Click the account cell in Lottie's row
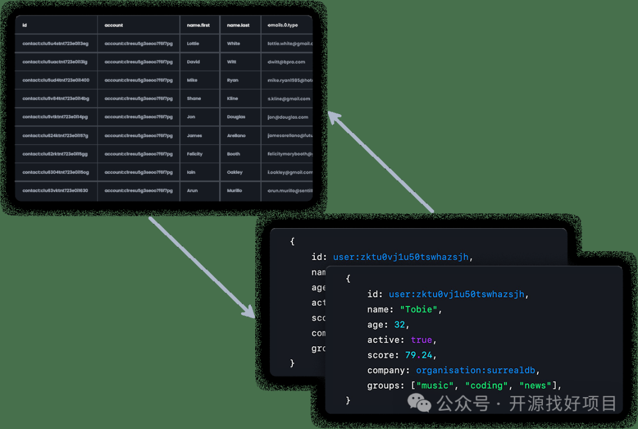This screenshot has width=638, height=429. 138,44
